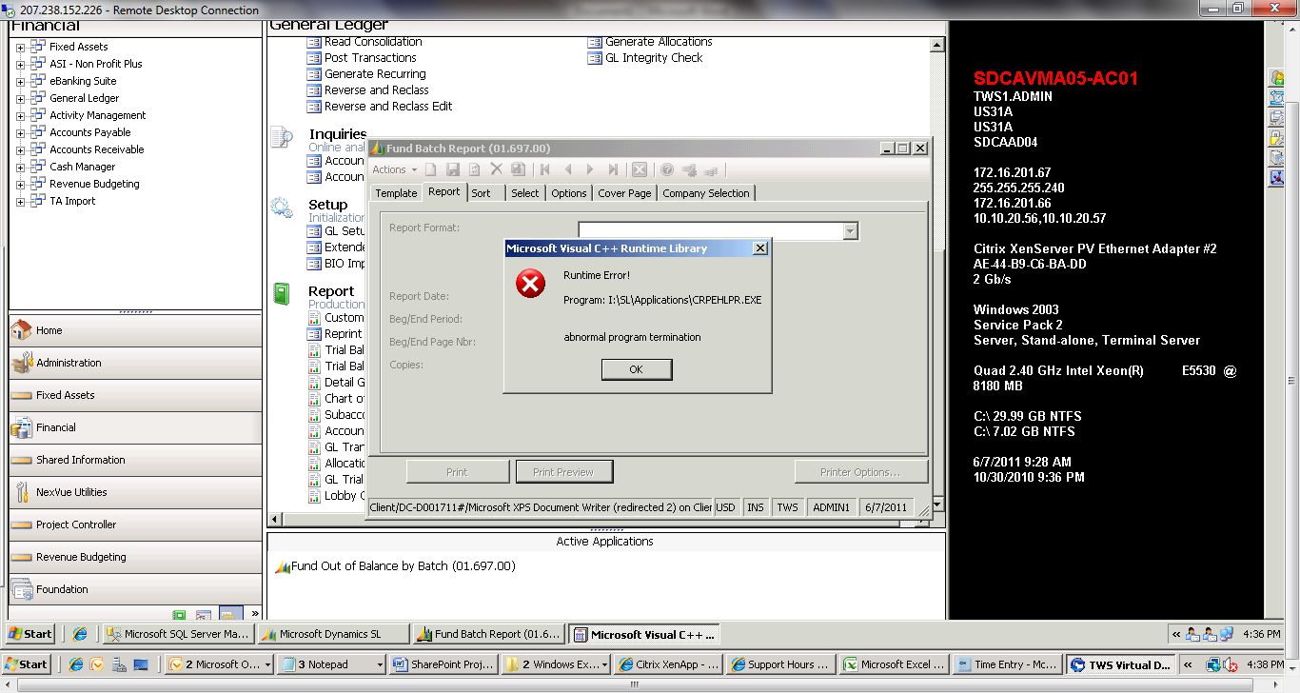
Task: Click the Print Preview button
Action: pyautogui.click(x=563, y=472)
